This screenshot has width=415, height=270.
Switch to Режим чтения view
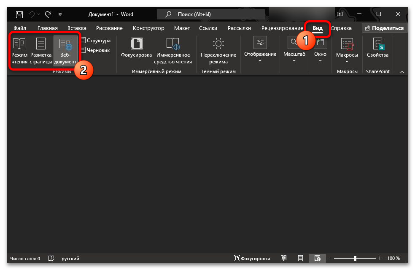click(19, 51)
